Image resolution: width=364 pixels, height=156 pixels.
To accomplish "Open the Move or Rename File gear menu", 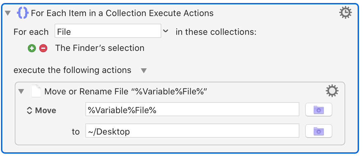I will coord(332,91).
